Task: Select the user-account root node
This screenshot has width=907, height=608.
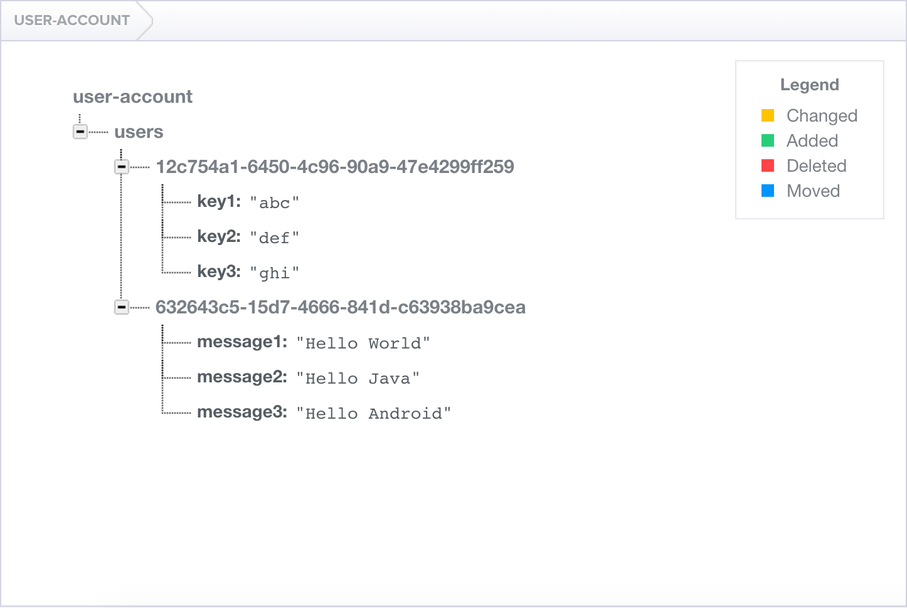Action: tap(132, 97)
